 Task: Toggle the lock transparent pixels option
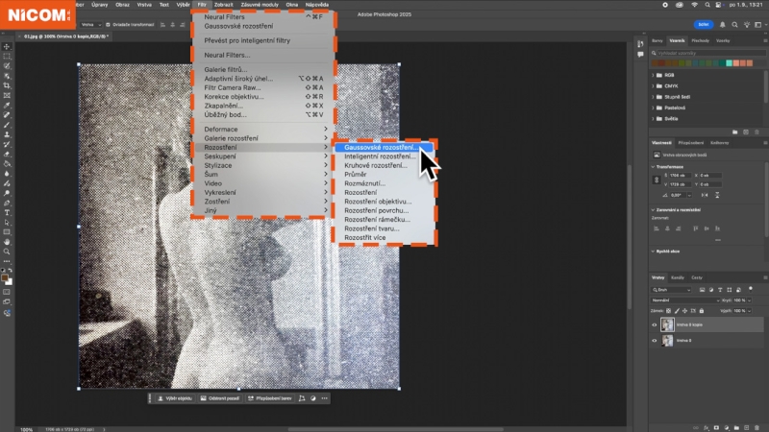pyautogui.click(x=667, y=311)
